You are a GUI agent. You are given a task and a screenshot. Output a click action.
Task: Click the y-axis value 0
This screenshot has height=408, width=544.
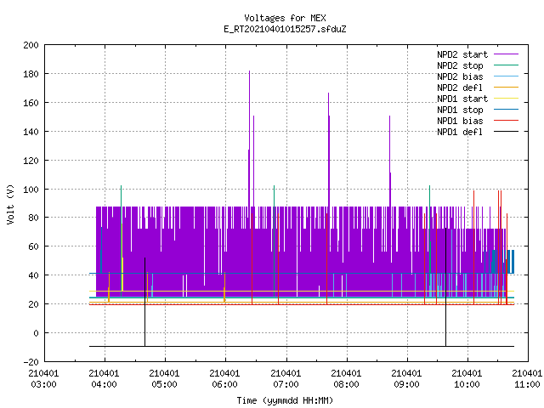point(36,333)
